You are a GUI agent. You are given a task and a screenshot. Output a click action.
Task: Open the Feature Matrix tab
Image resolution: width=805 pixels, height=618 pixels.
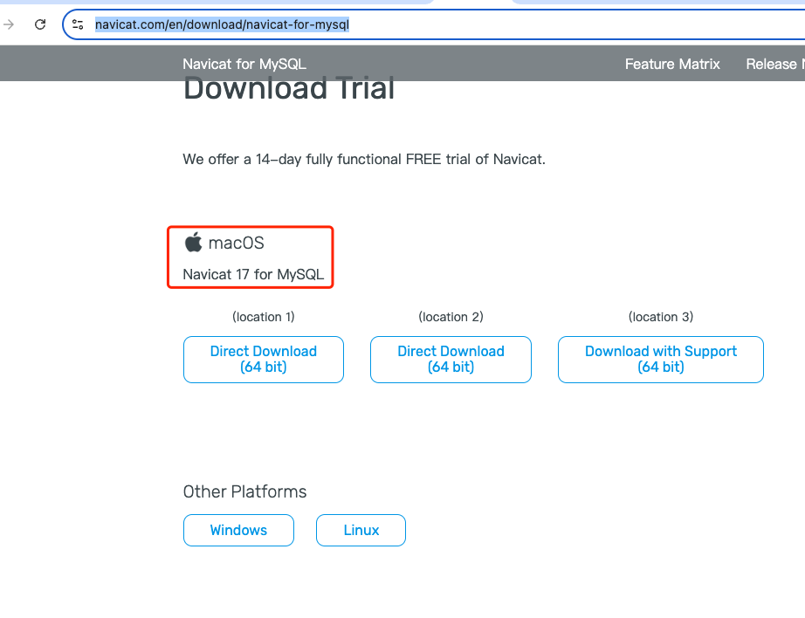pos(672,64)
